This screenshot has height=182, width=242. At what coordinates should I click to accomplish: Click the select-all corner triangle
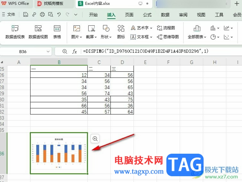[2, 62]
